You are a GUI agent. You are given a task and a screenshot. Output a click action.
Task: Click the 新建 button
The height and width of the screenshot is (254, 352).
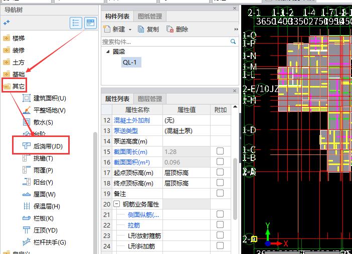[114, 29]
